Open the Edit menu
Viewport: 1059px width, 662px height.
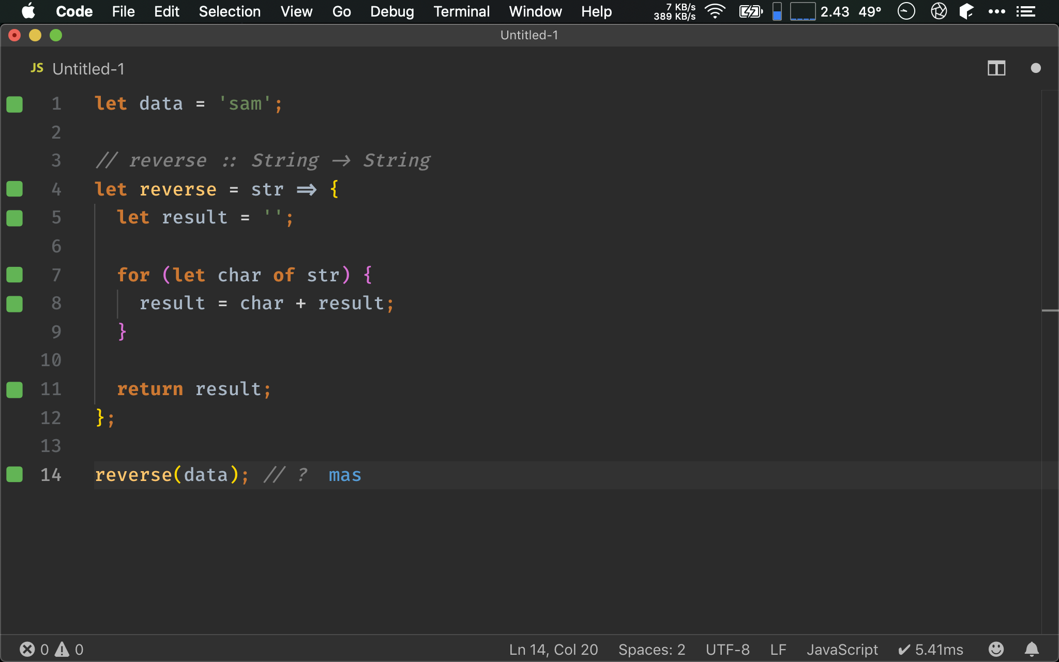[167, 11]
